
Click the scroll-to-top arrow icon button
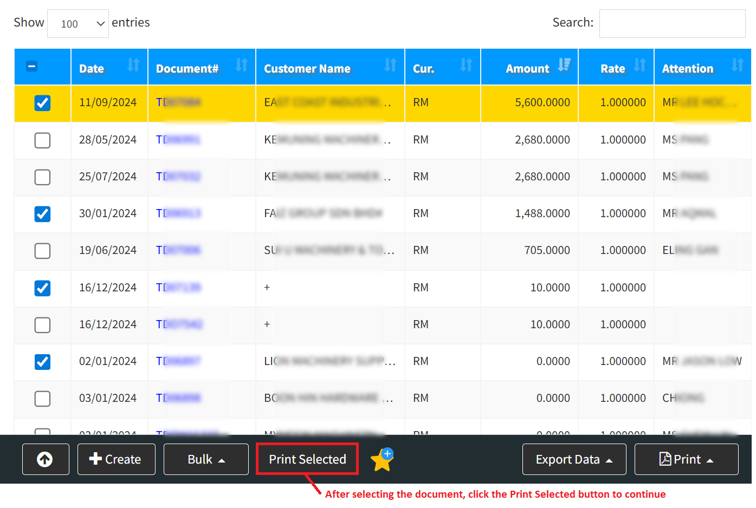(x=46, y=459)
